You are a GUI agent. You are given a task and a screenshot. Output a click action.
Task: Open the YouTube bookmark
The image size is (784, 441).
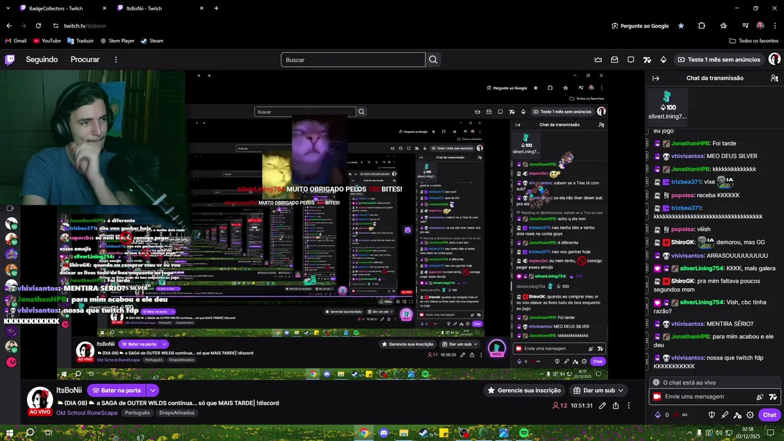[47, 40]
